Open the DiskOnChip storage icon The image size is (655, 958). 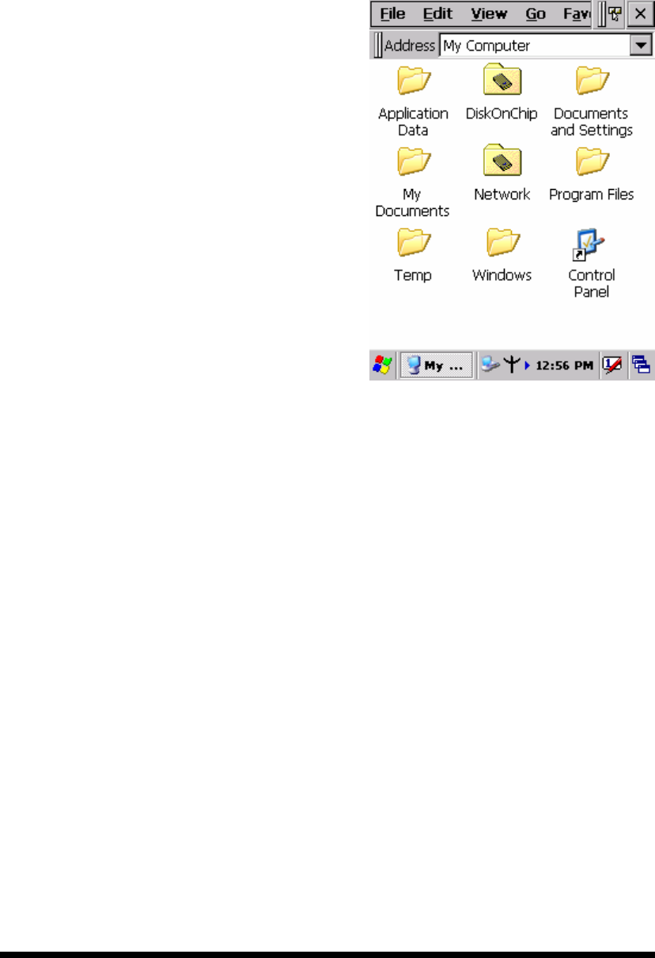tap(502, 79)
